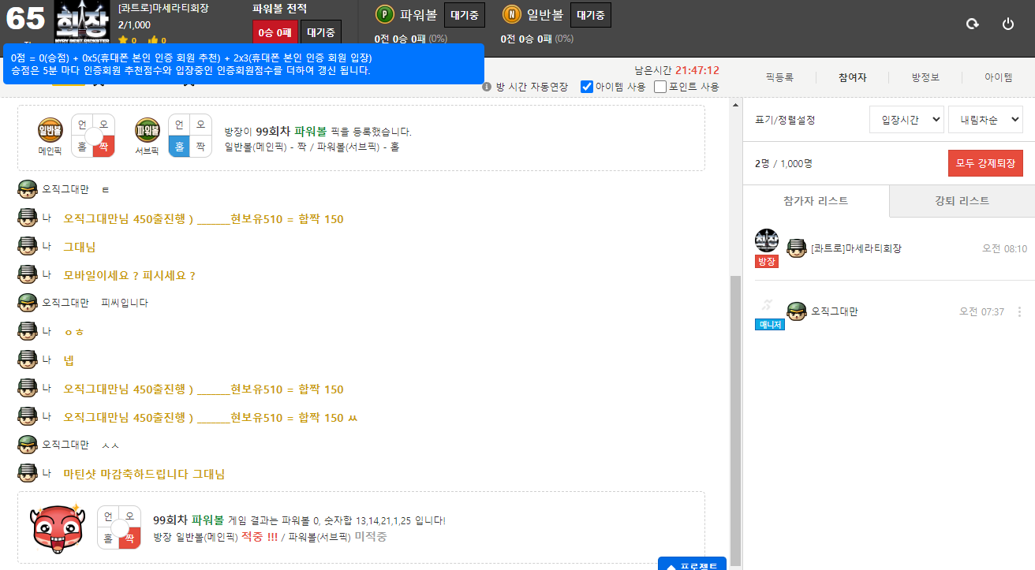Click the red 0승 0패 button
Viewport: 1035px width, 570px height.
(x=275, y=33)
